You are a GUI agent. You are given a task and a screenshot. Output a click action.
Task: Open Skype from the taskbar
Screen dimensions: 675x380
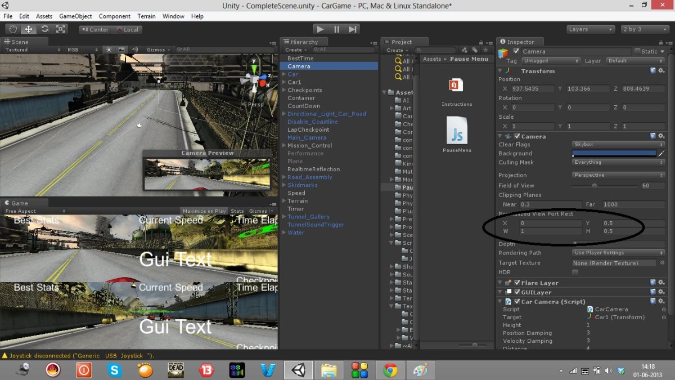(x=115, y=370)
